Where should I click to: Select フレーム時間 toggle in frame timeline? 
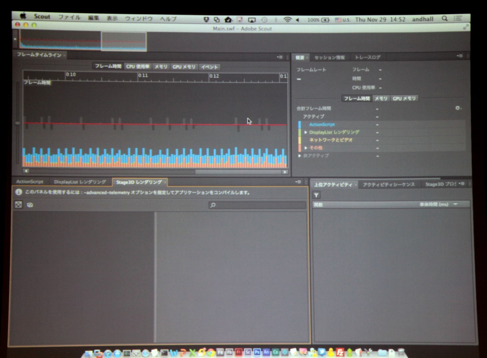click(108, 66)
